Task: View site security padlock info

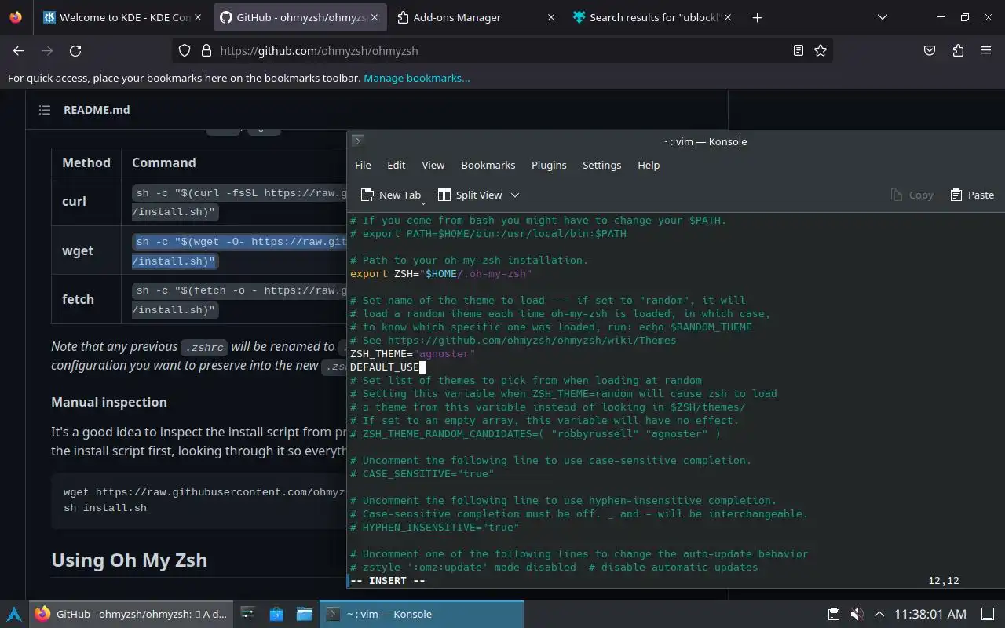Action: coord(206,50)
